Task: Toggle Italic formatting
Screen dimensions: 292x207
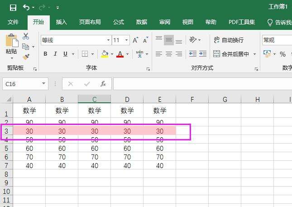Action: (x=55, y=54)
